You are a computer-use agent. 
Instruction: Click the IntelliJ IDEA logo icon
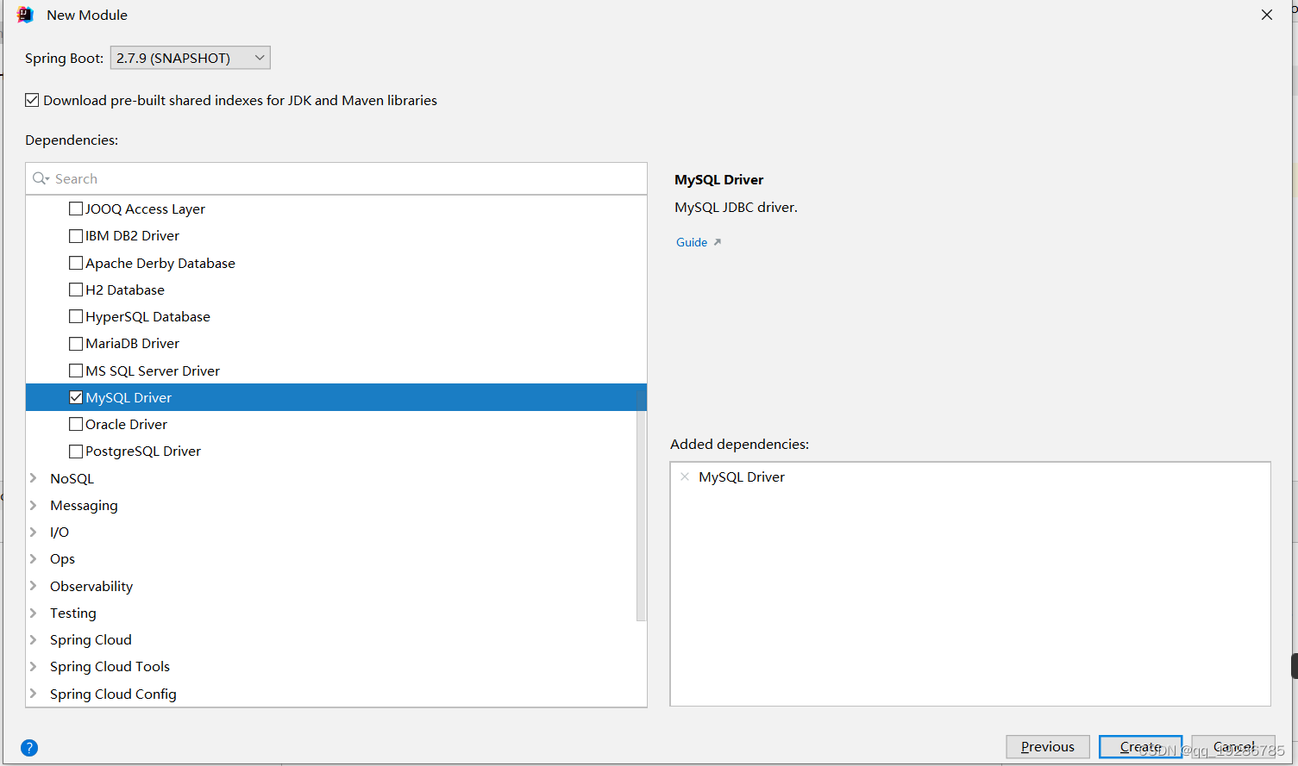click(x=25, y=15)
